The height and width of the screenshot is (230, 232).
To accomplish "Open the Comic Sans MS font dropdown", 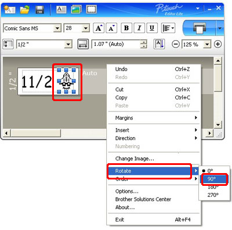I will coord(57,28).
